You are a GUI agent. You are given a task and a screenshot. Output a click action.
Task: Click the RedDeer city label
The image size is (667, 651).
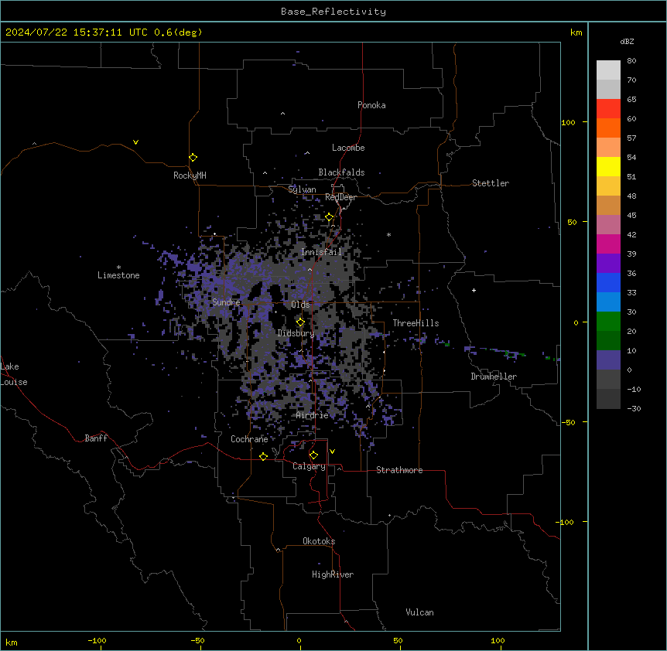(340, 197)
